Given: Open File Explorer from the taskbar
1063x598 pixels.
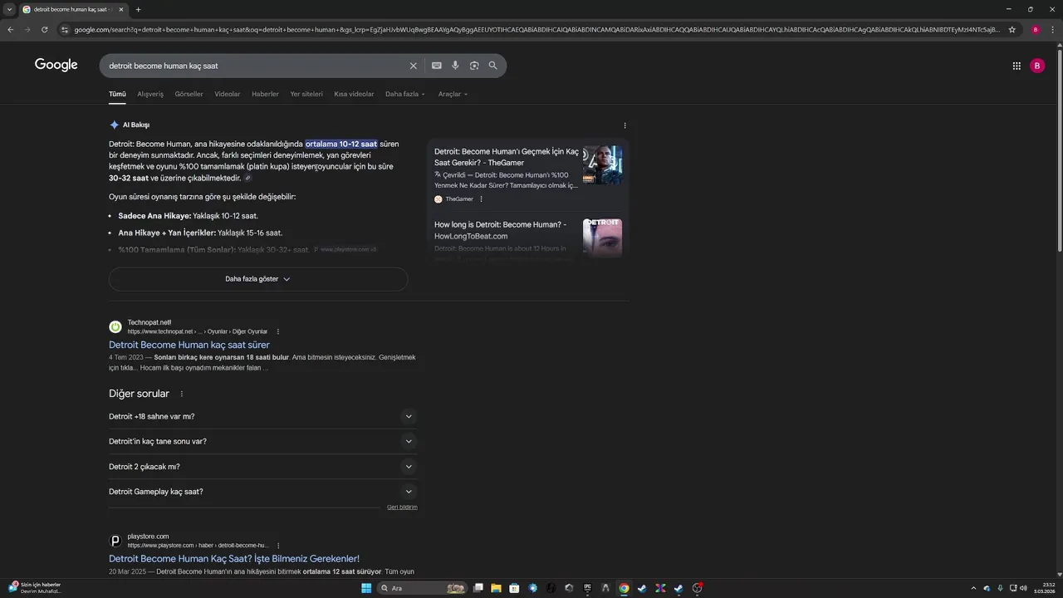Looking at the screenshot, I should tap(496, 588).
